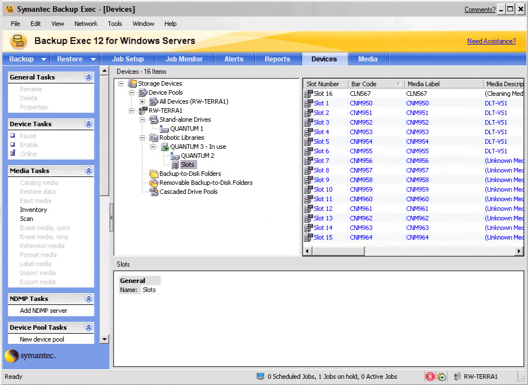Click the Backup-to-Disk Folders icon

pos(154,174)
